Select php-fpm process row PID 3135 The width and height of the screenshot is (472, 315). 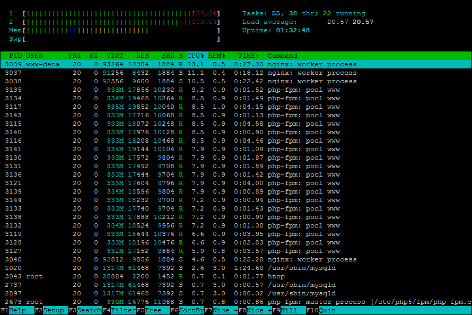pos(236,90)
